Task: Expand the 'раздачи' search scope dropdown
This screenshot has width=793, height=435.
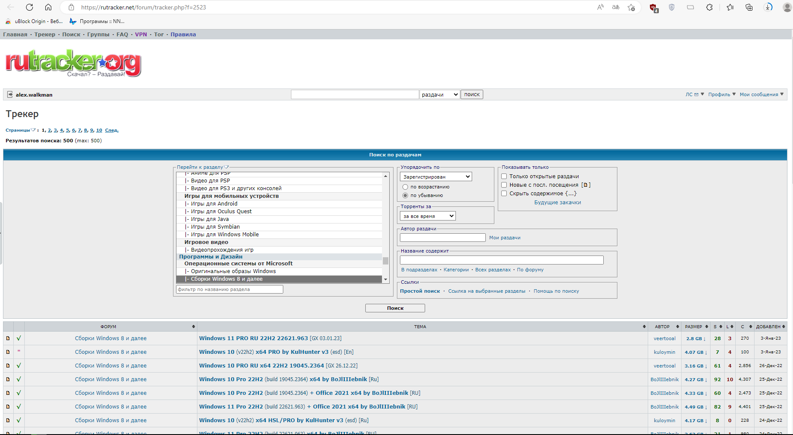Action: point(440,94)
